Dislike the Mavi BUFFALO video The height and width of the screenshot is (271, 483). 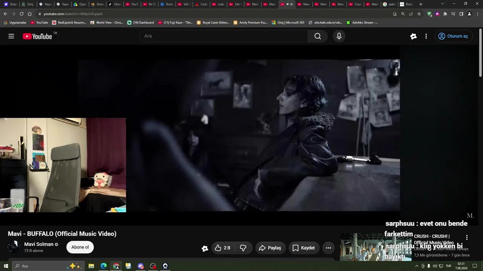(243, 248)
